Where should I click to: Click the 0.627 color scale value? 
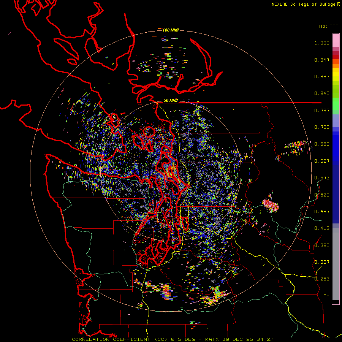322,161
